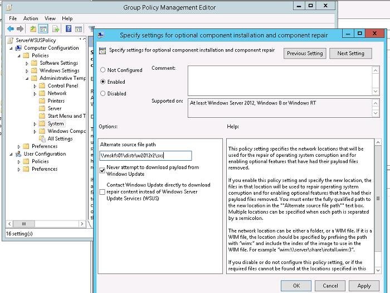Click the Group Policy Management Editor title-bar icon
Screen dimensions: 390x293
(x=9, y=7)
